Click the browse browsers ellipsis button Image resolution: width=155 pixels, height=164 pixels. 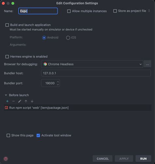147,64
